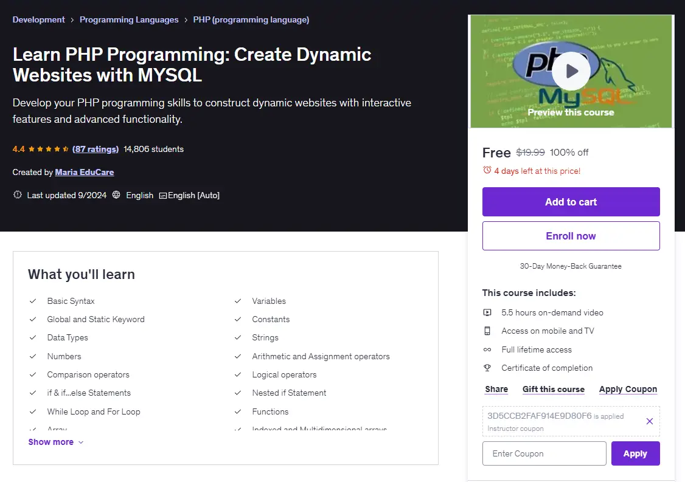
Task: Click the What you'll learn heading
Action: click(82, 274)
